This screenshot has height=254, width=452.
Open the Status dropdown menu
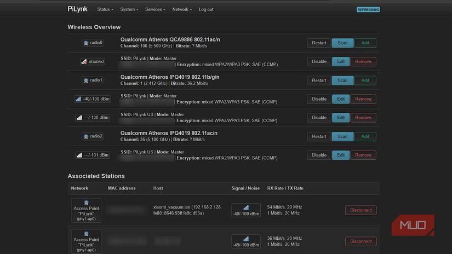[105, 9]
